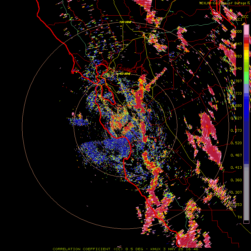Click the 0.787 color scale value
The width and height of the screenshot is (251, 251).
pos(236,81)
